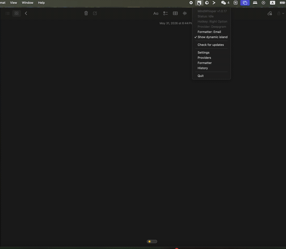The image size is (286, 249).
Task: Switch to list view in Notes
Action: pos(8,13)
